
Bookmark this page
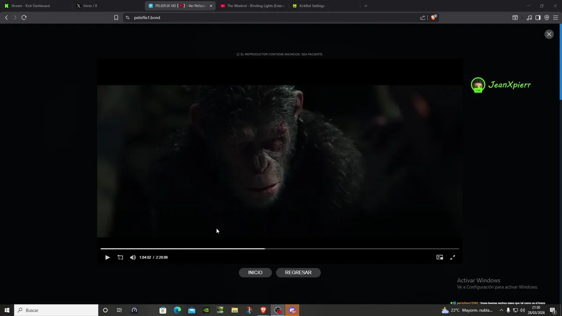(116, 18)
